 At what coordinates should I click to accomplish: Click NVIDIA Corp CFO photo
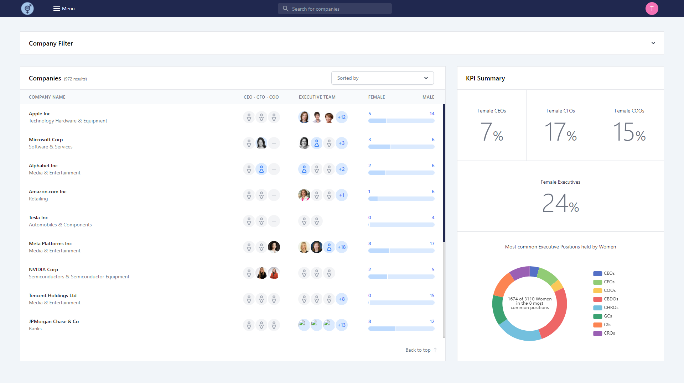tap(261, 273)
